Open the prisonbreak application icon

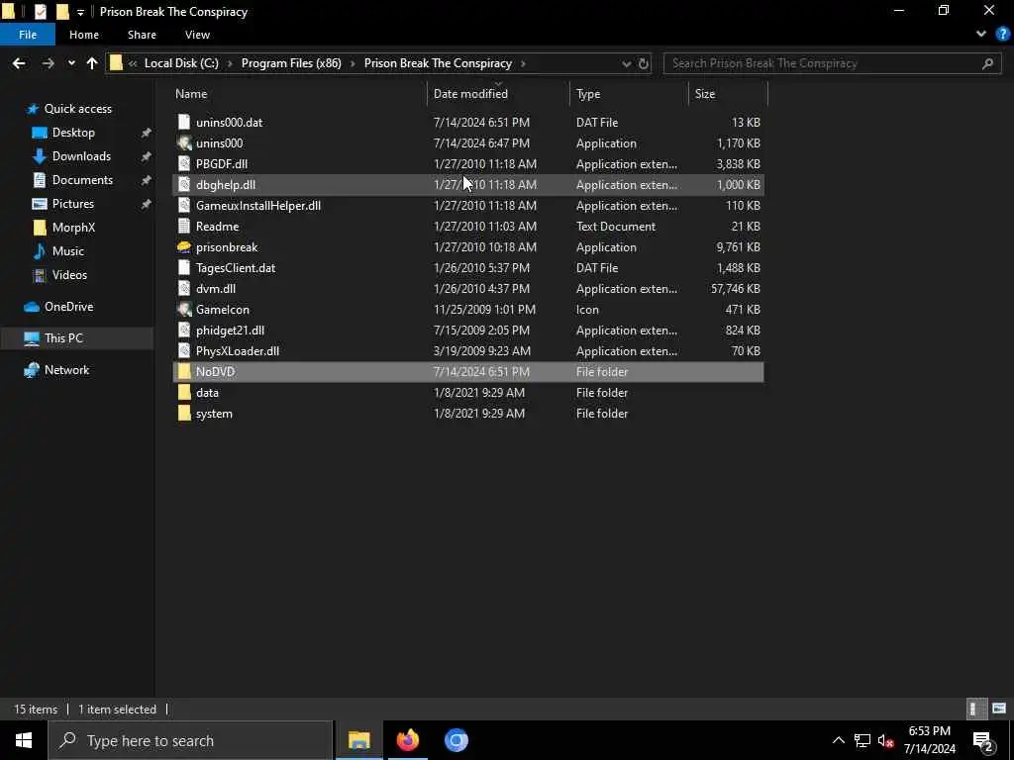click(184, 246)
